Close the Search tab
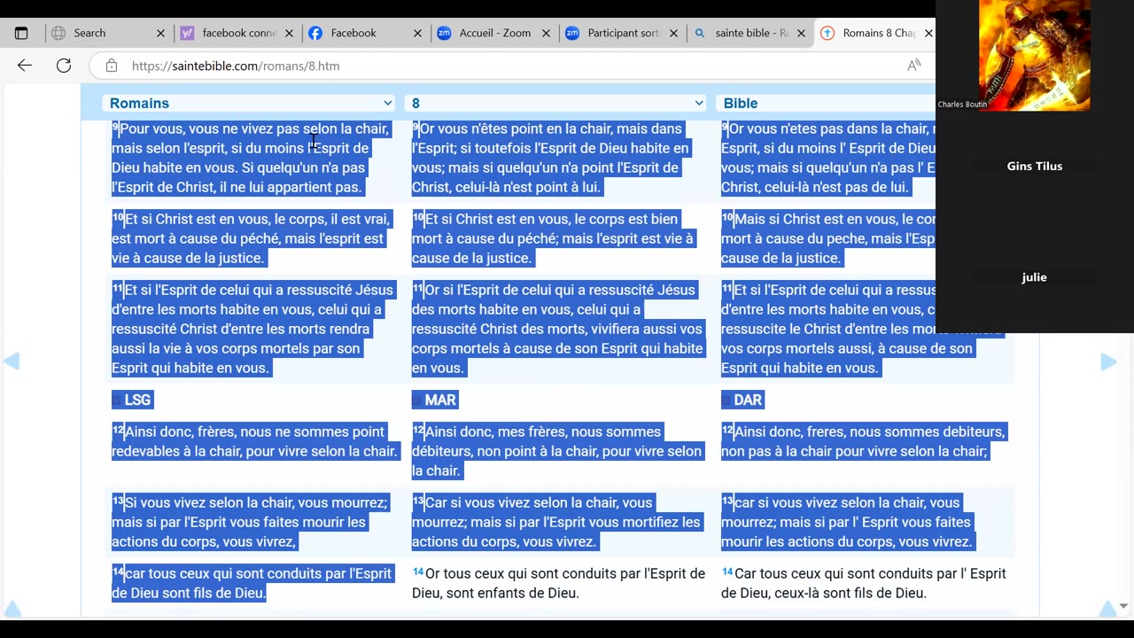The width and height of the screenshot is (1134, 638). click(x=160, y=33)
